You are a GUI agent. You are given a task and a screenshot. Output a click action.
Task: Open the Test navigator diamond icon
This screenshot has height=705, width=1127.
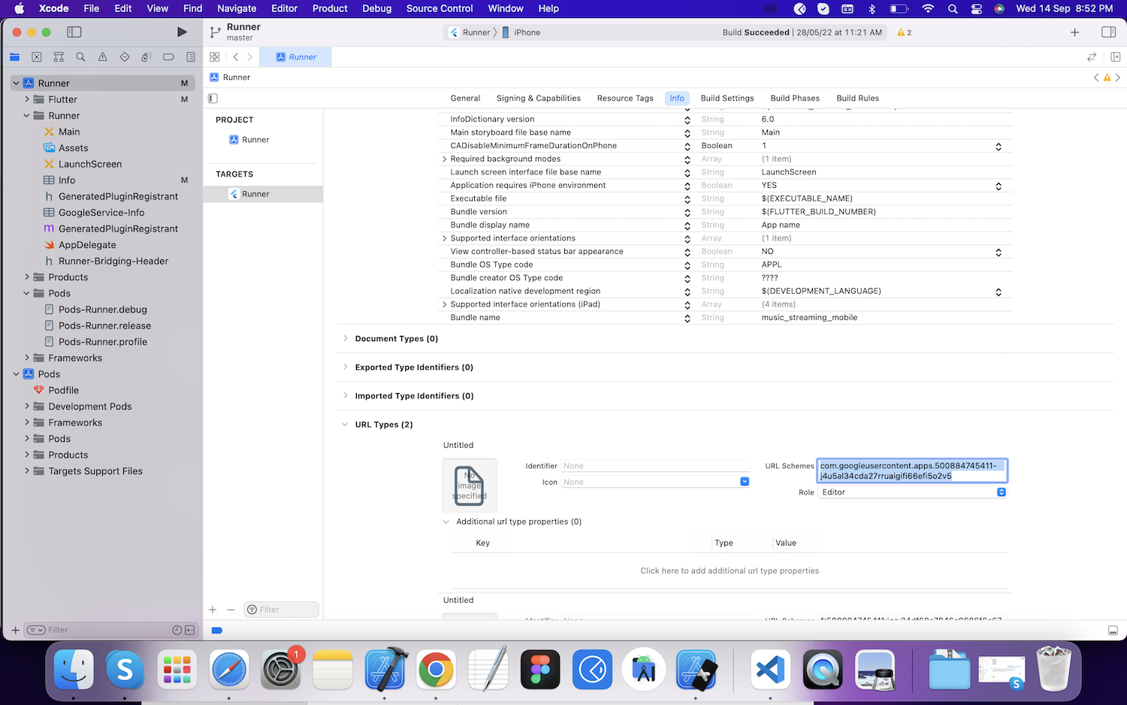125,57
